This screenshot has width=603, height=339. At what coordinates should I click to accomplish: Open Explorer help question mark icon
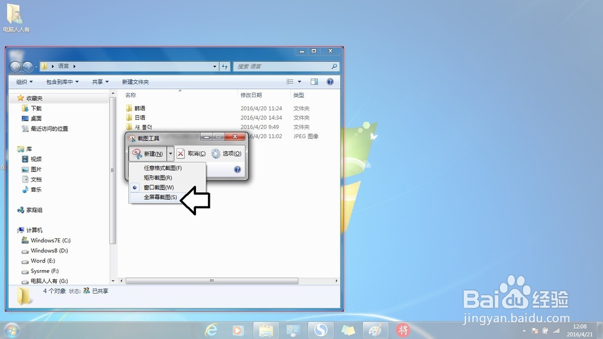click(x=330, y=81)
